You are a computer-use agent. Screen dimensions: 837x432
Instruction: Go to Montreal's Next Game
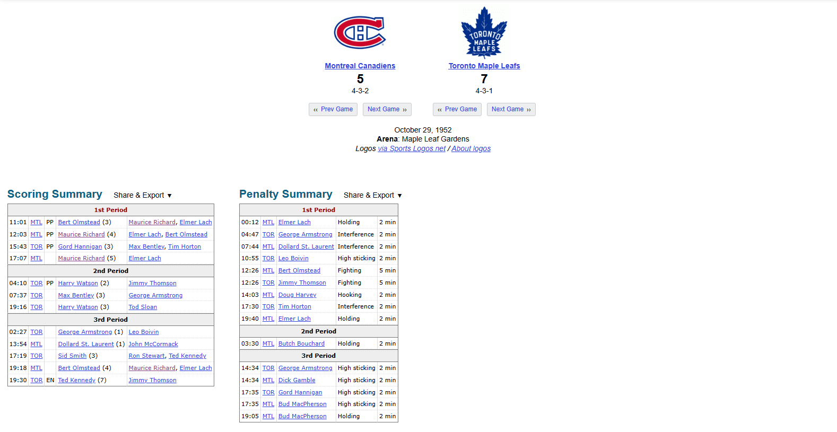(x=387, y=109)
